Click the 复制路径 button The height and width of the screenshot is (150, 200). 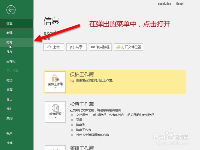pyautogui.click(x=100, y=47)
